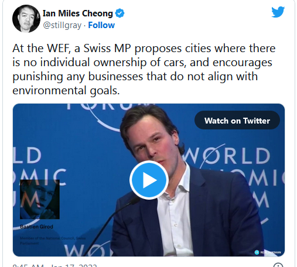Open the tweet timestamp at the bottom
The height and width of the screenshot is (267, 297).
(54, 265)
